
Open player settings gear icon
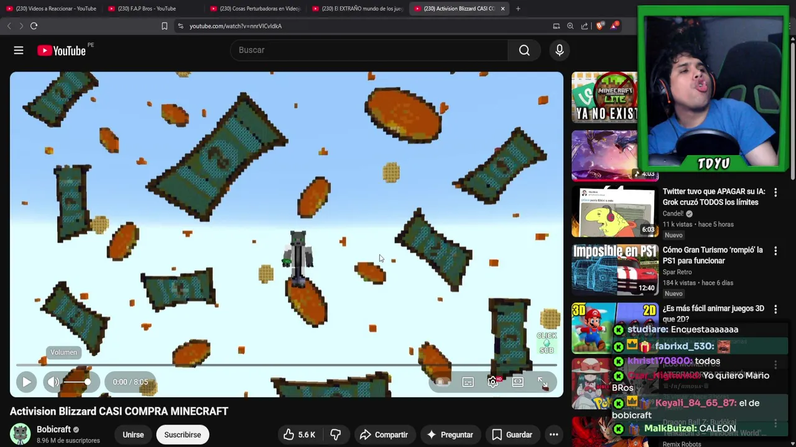(x=493, y=382)
